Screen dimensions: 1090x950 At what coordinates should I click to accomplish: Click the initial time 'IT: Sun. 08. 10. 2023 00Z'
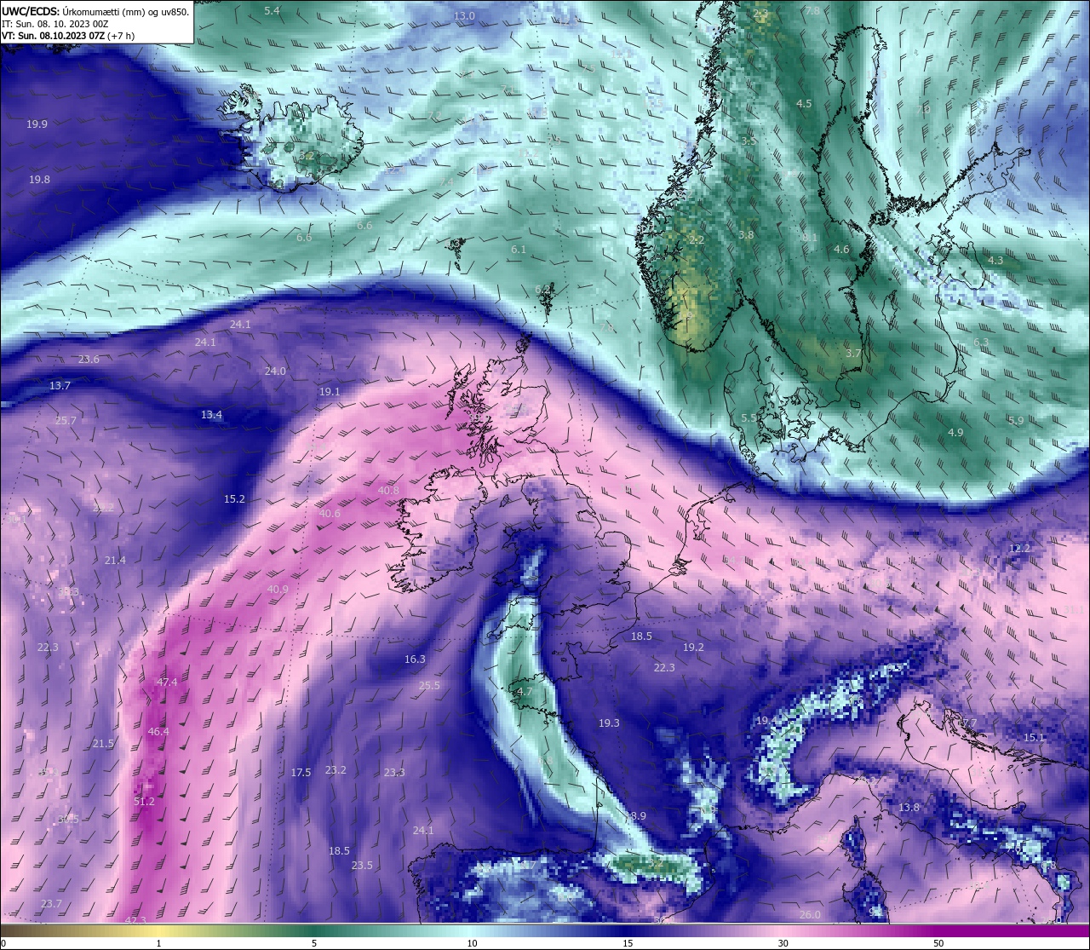tap(55, 24)
